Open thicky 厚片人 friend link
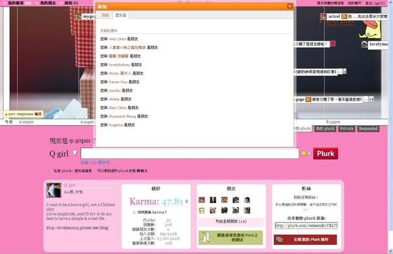The image size is (393, 254). (120, 73)
